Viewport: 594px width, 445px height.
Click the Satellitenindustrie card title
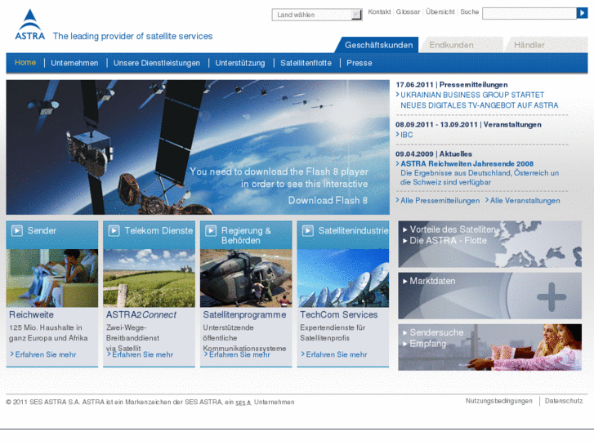353,230
